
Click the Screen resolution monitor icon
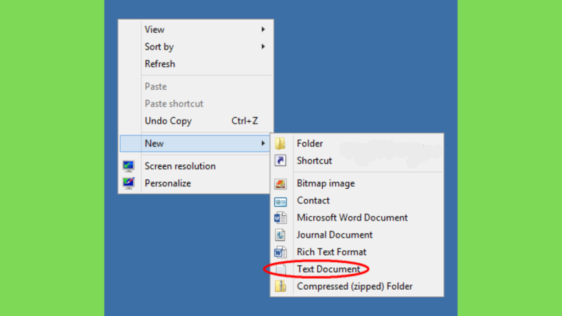pyautogui.click(x=128, y=166)
